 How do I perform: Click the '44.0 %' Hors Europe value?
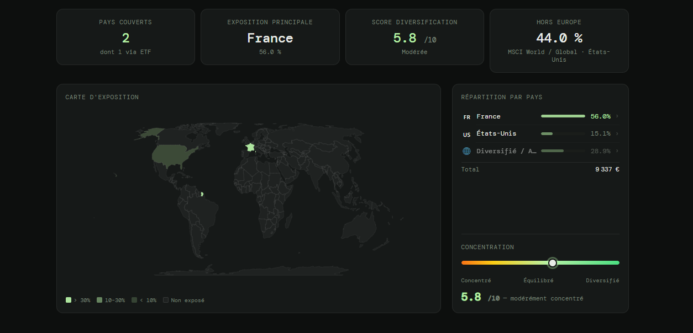(x=559, y=38)
